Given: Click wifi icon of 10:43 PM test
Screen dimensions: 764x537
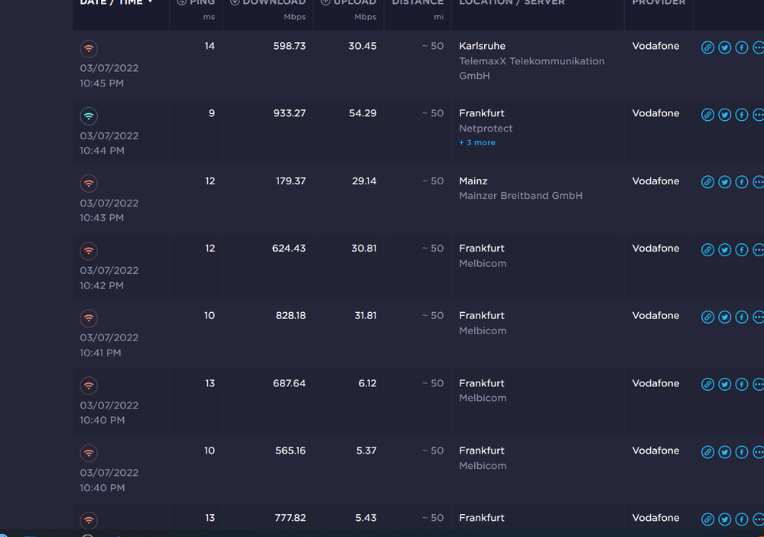Looking at the screenshot, I should 89,184.
